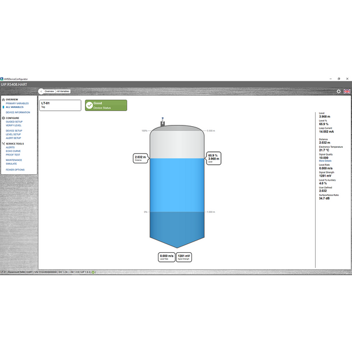
Task: Click the More Details link
Action: click(x=324, y=160)
